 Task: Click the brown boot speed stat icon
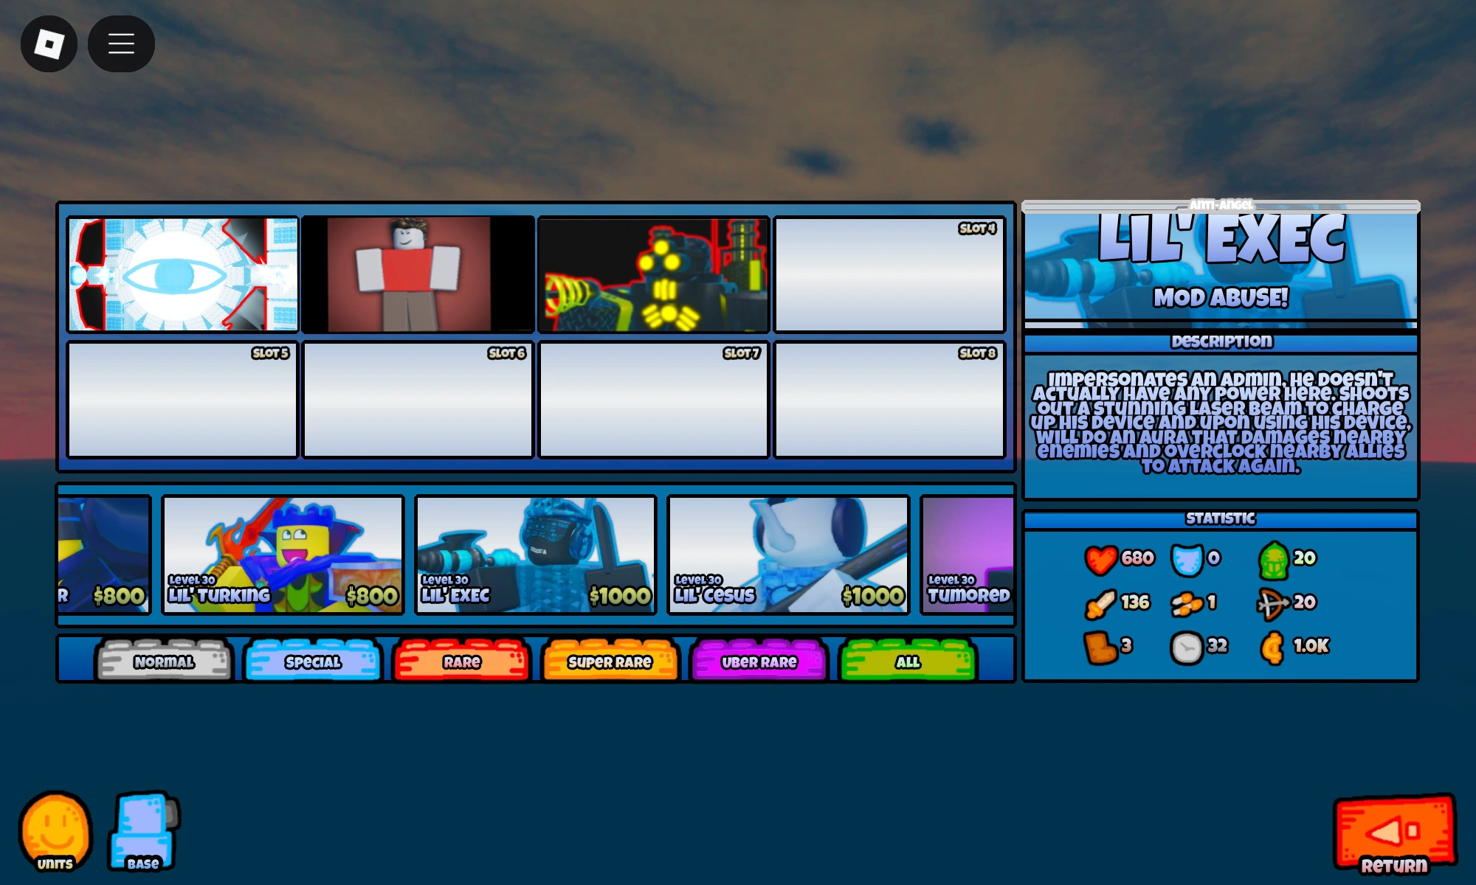click(x=1100, y=648)
